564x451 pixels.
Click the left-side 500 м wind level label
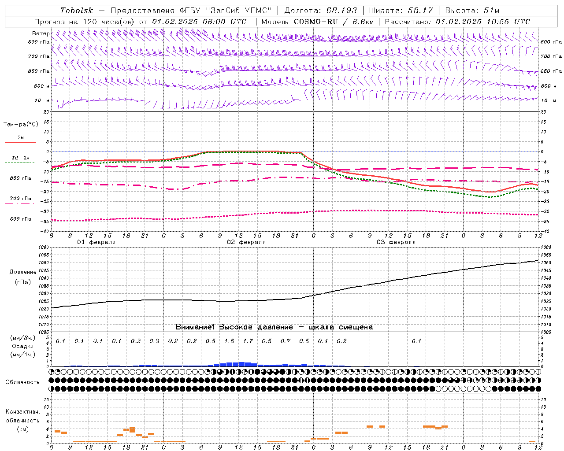click(x=42, y=86)
